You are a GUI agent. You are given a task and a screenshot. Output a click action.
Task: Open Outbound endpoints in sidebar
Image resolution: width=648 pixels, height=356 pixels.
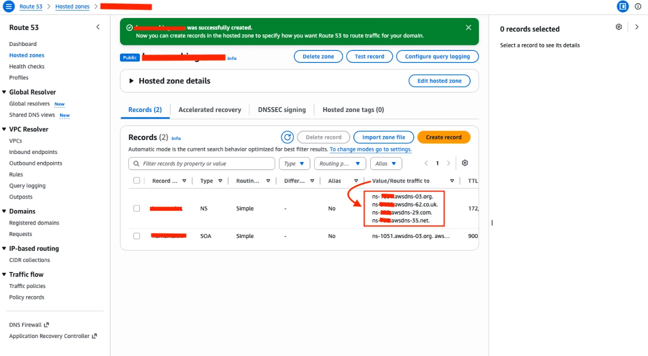(36, 163)
